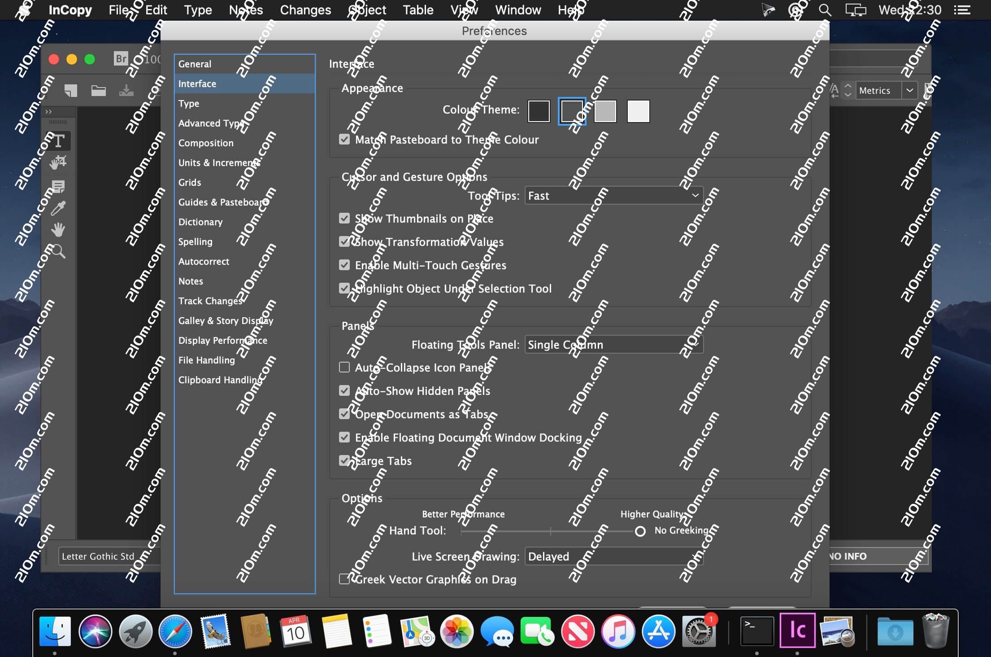Viewport: 991px width, 657px height.
Task: Open Finder from the dock
Action: click(55, 631)
